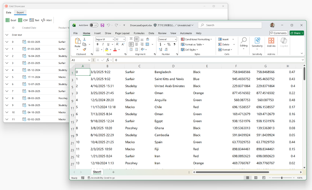Select cell containing Bangladesh
The width and height of the screenshot is (312, 190).
(173, 72)
